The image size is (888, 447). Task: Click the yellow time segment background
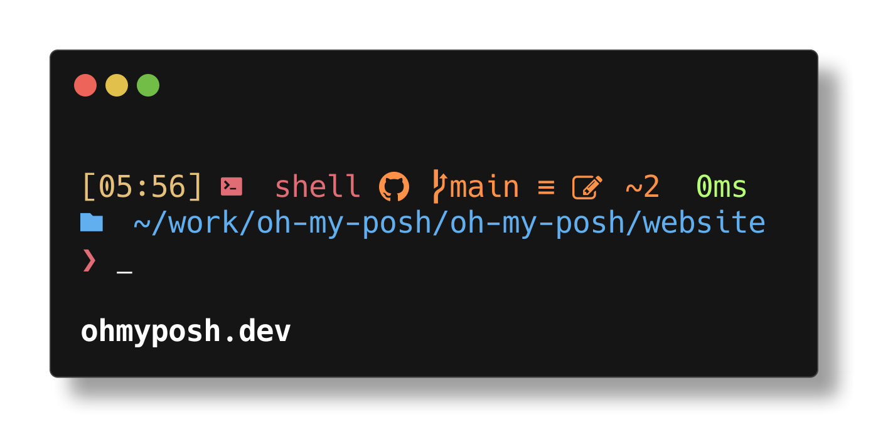click(141, 186)
